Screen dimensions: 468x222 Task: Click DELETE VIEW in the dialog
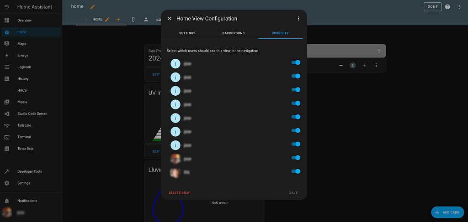pos(179,193)
